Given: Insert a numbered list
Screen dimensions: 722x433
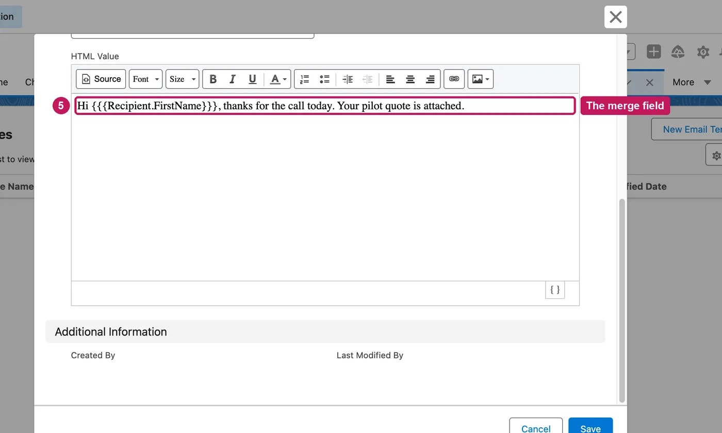Looking at the screenshot, I should 305,79.
